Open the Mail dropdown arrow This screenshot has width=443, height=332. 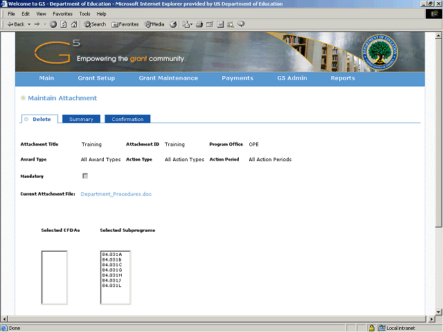point(191,25)
